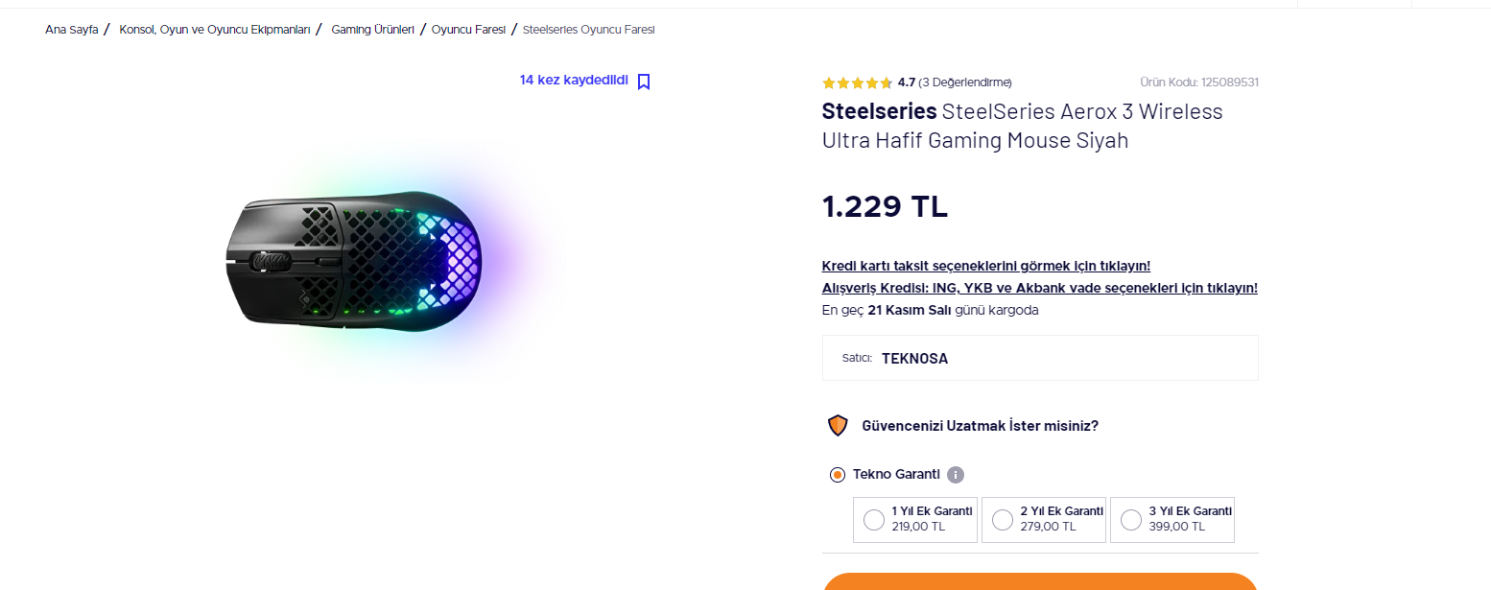Click the orange shield warranty icon
This screenshot has width=1491, height=590.
click(x=838, y=426)
